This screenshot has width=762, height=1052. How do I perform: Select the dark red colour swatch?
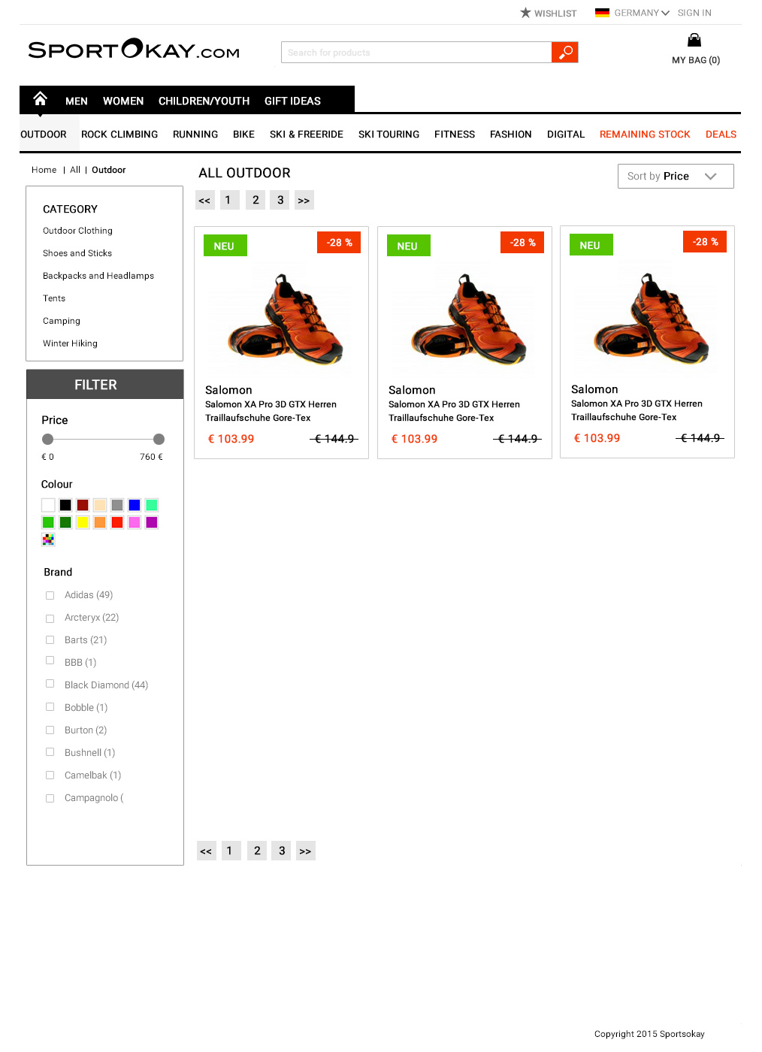(x=83, y=505)
